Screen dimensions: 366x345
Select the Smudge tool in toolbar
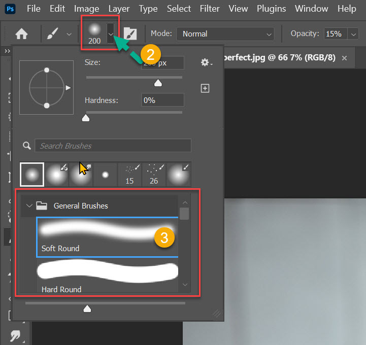point(16,336)
